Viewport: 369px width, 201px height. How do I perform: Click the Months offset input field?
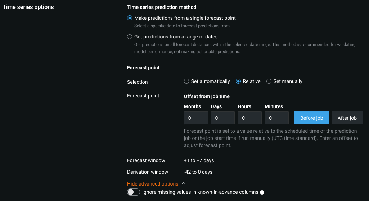click(x=196, y=118)
